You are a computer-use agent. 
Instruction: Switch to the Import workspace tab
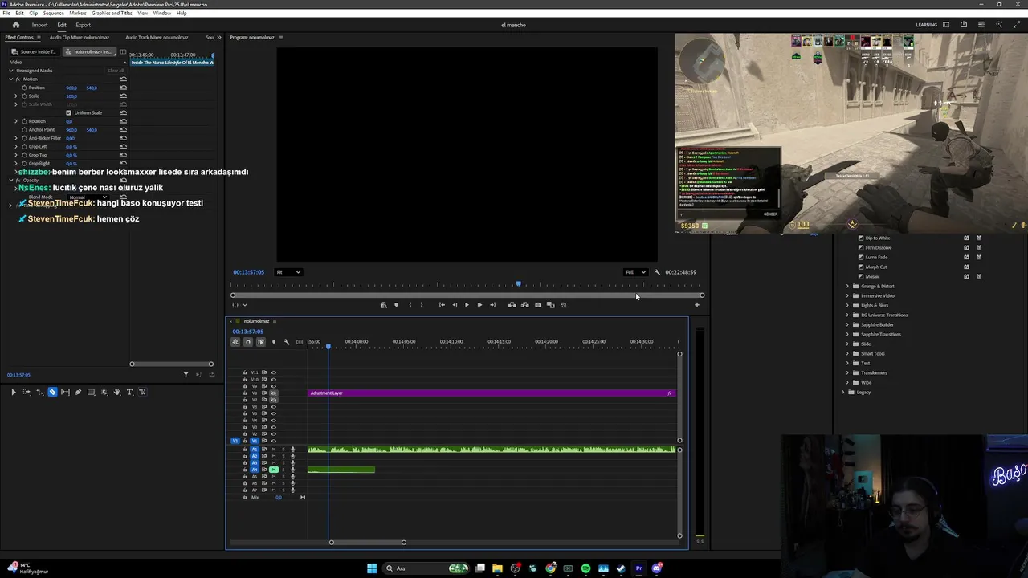pyautogui.click(x=39, y=25)
